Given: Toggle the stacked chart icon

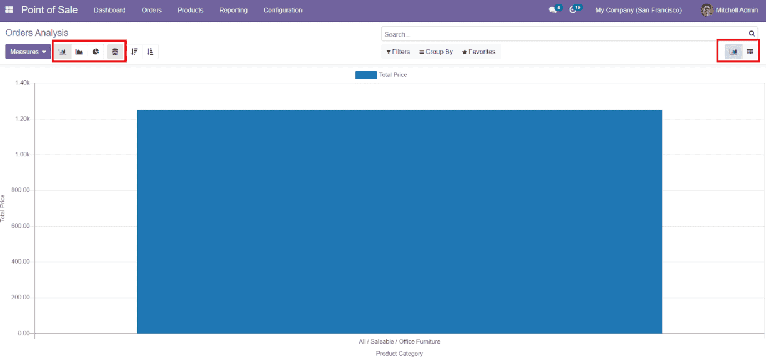Looking at the screenshot, I should [x=113, y=51].
